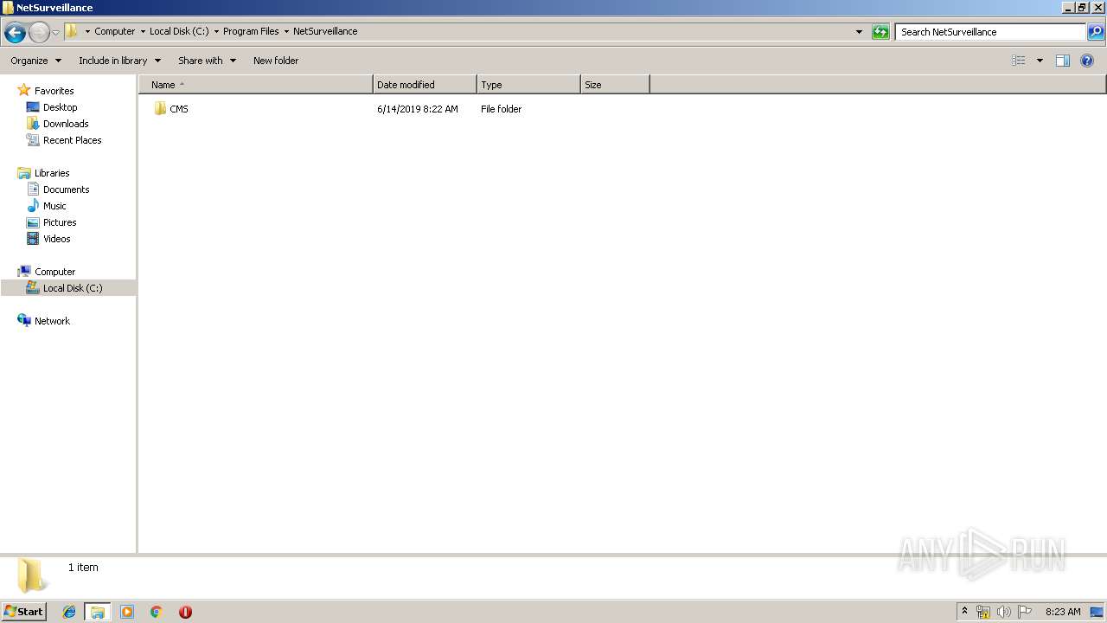
Task: Select Local Disk (C:) in the breadcrumb
Action: pyautogui.click(x=179, y=31)
